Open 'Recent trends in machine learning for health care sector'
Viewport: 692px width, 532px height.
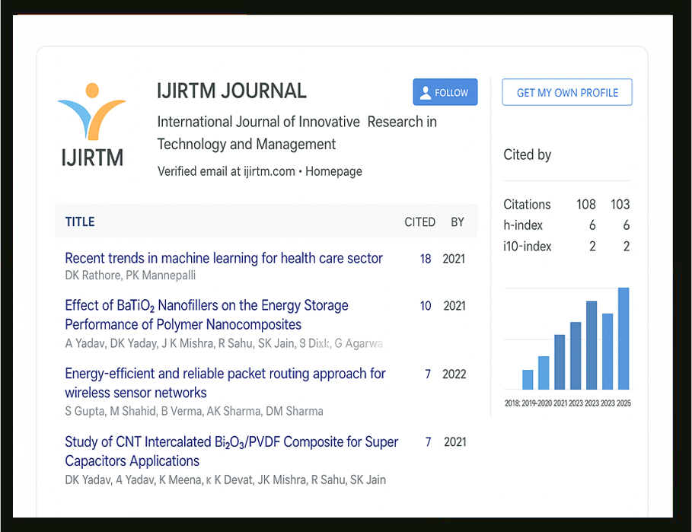pos(224,259)
